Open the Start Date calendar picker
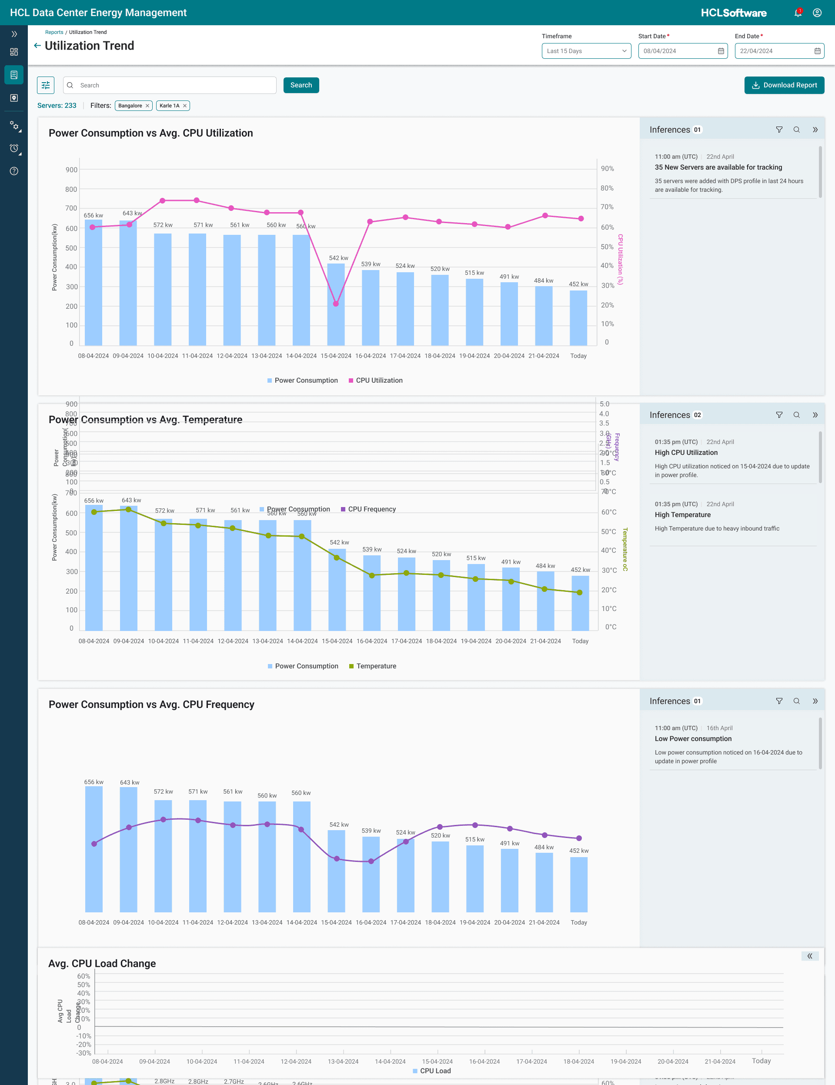This screenshot has height=1085, width=835. 721,51
